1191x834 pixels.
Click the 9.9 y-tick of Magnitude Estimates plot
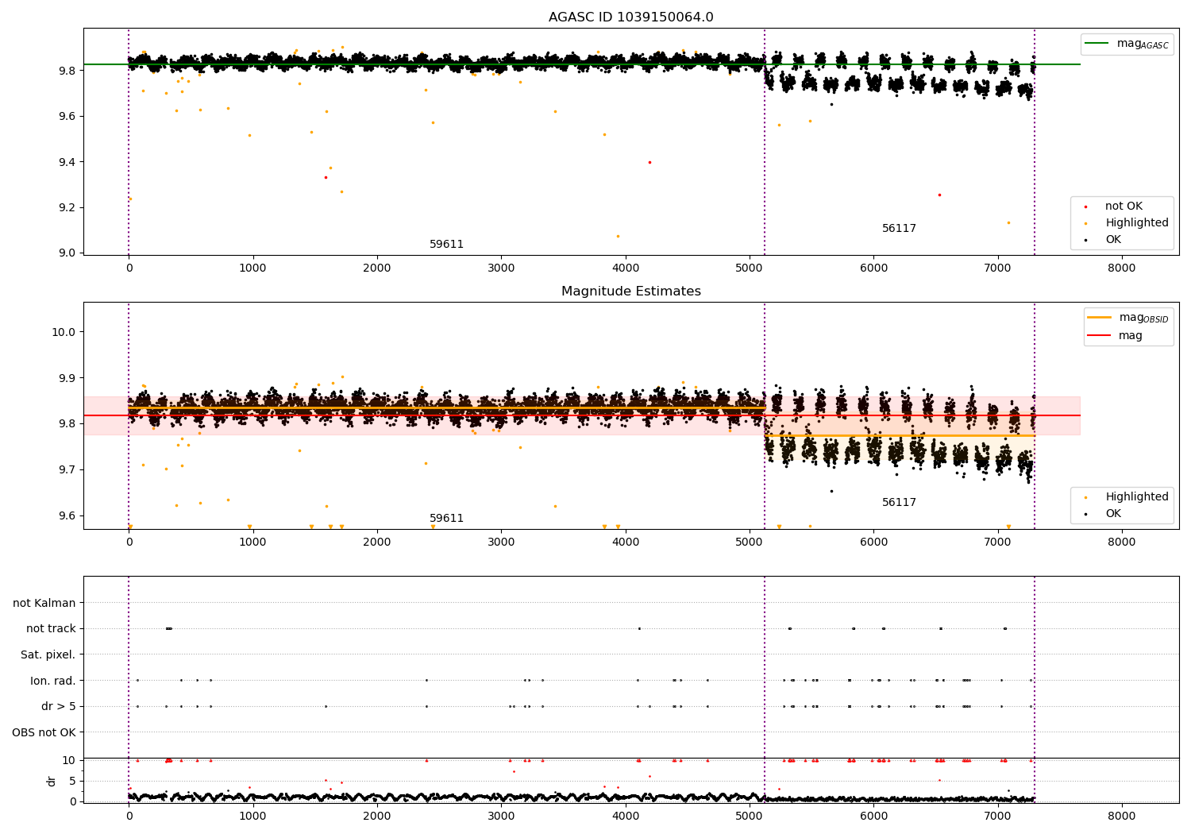67,378
